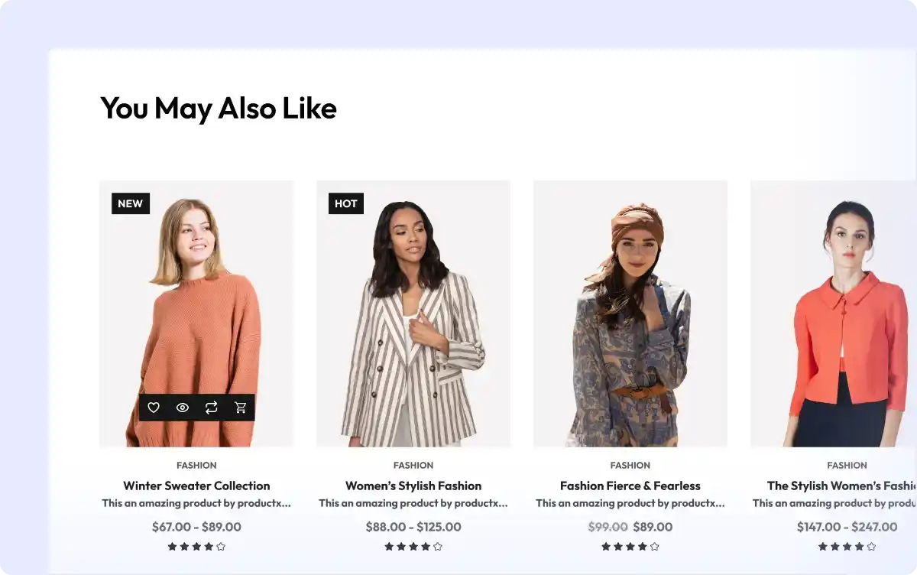Click star rating under Winter Sweater Collection
This screenshot has height=575, width=917.
pyautogui.click(x=196, y=546)
